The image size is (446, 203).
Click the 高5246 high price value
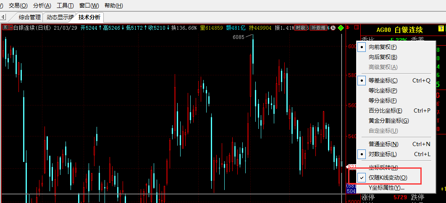click(x=112, y=28)
